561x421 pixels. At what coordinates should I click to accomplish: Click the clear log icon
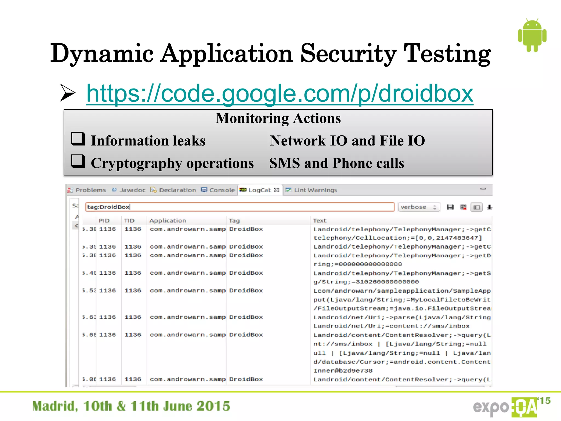pyautogui.click(x=463, y=207)
